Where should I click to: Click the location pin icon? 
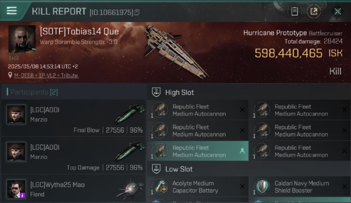click(10, 75)
